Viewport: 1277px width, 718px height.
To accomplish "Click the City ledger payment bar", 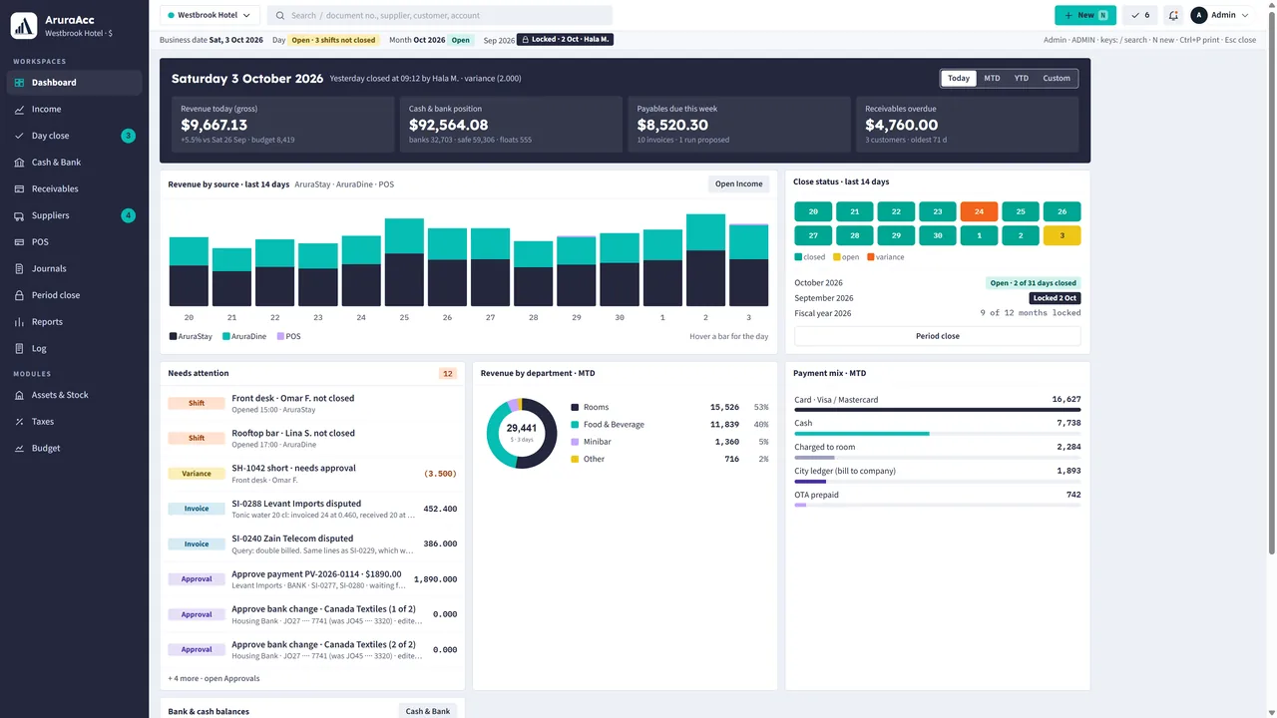I will 938,482.
